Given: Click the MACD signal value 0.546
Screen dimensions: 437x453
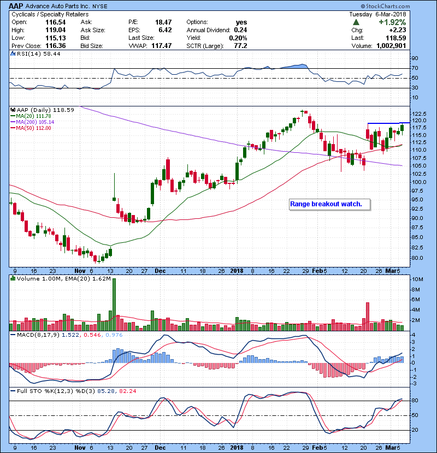Looking at the screenshot, I should pyautogui.click(x=92, y=335).
